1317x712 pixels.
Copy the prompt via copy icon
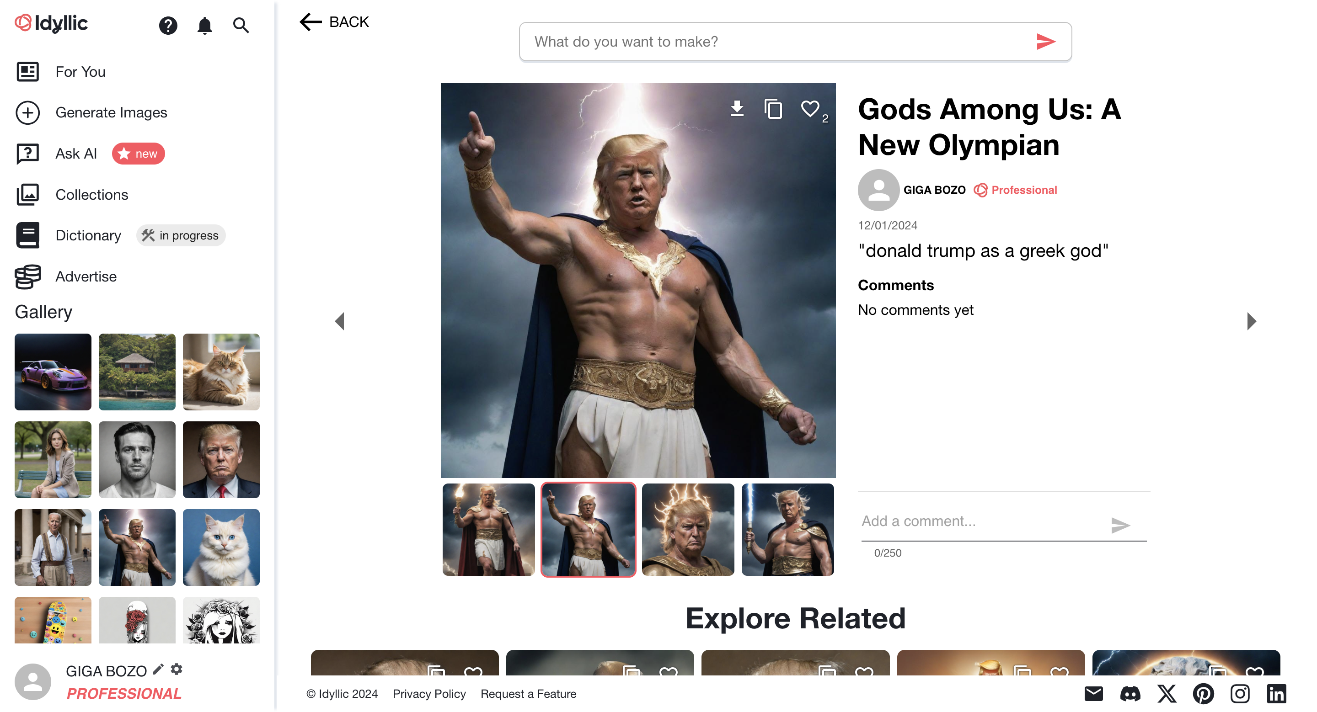click(x=773, y=108)
